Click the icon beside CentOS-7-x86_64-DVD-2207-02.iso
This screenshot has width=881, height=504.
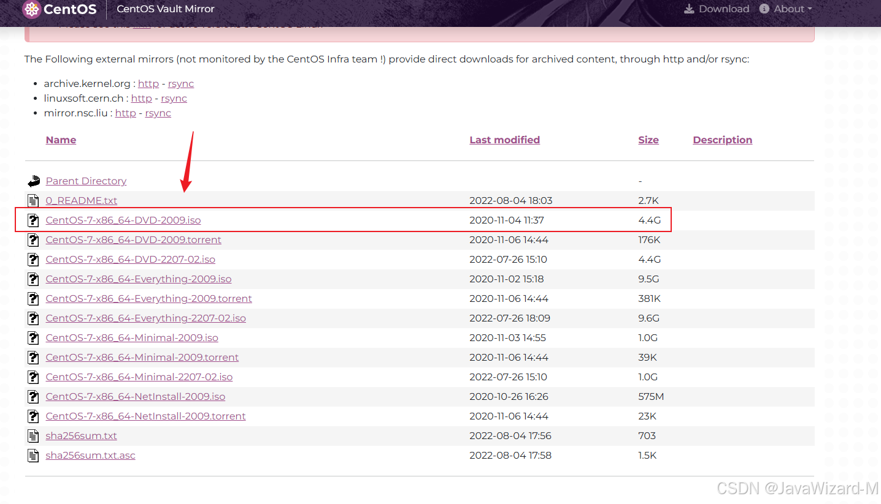coord(33,260)
